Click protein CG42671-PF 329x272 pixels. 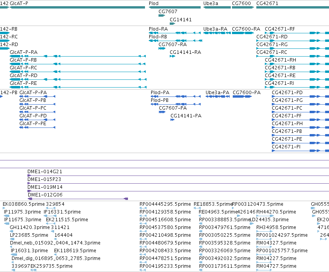[286, 116]
